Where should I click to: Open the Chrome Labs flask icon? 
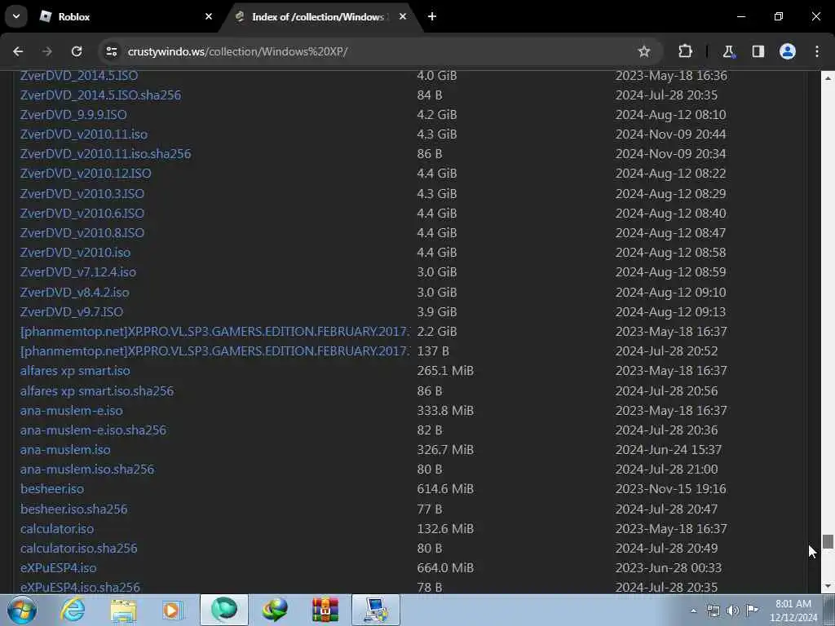[728, 51]
